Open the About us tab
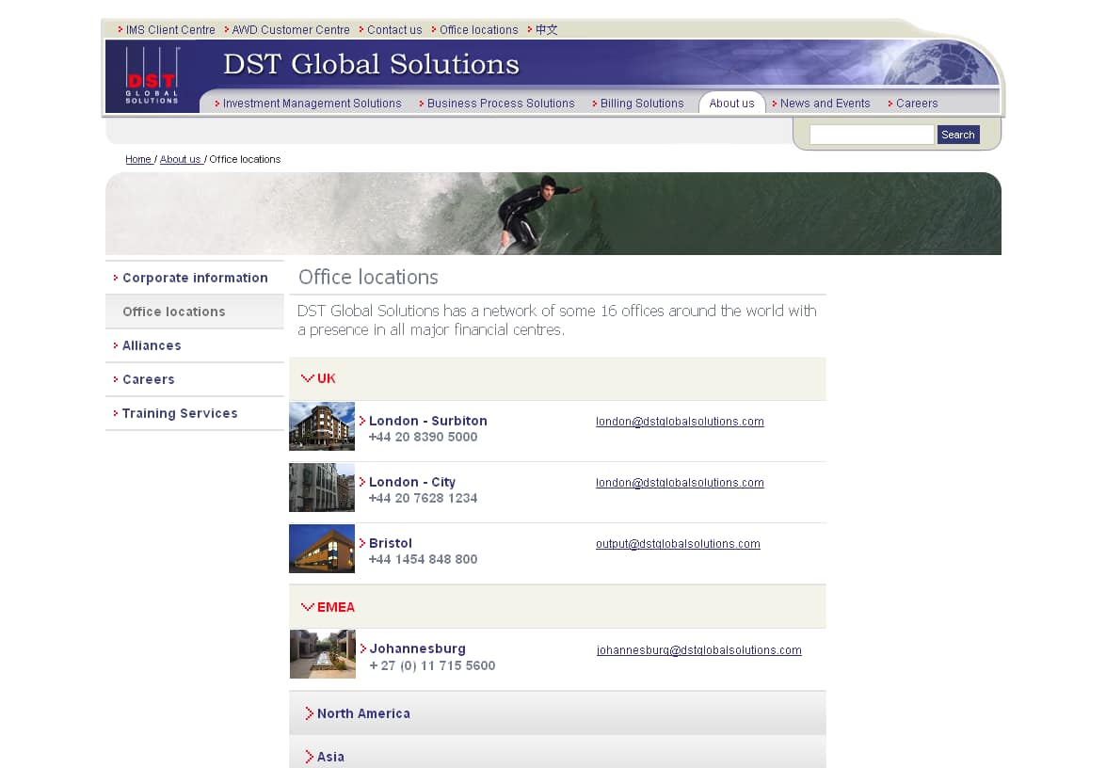This screenshot has width=1106, height=768. click(731, 104)
